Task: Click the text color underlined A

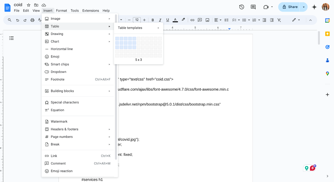Action: tap(175, 20)
